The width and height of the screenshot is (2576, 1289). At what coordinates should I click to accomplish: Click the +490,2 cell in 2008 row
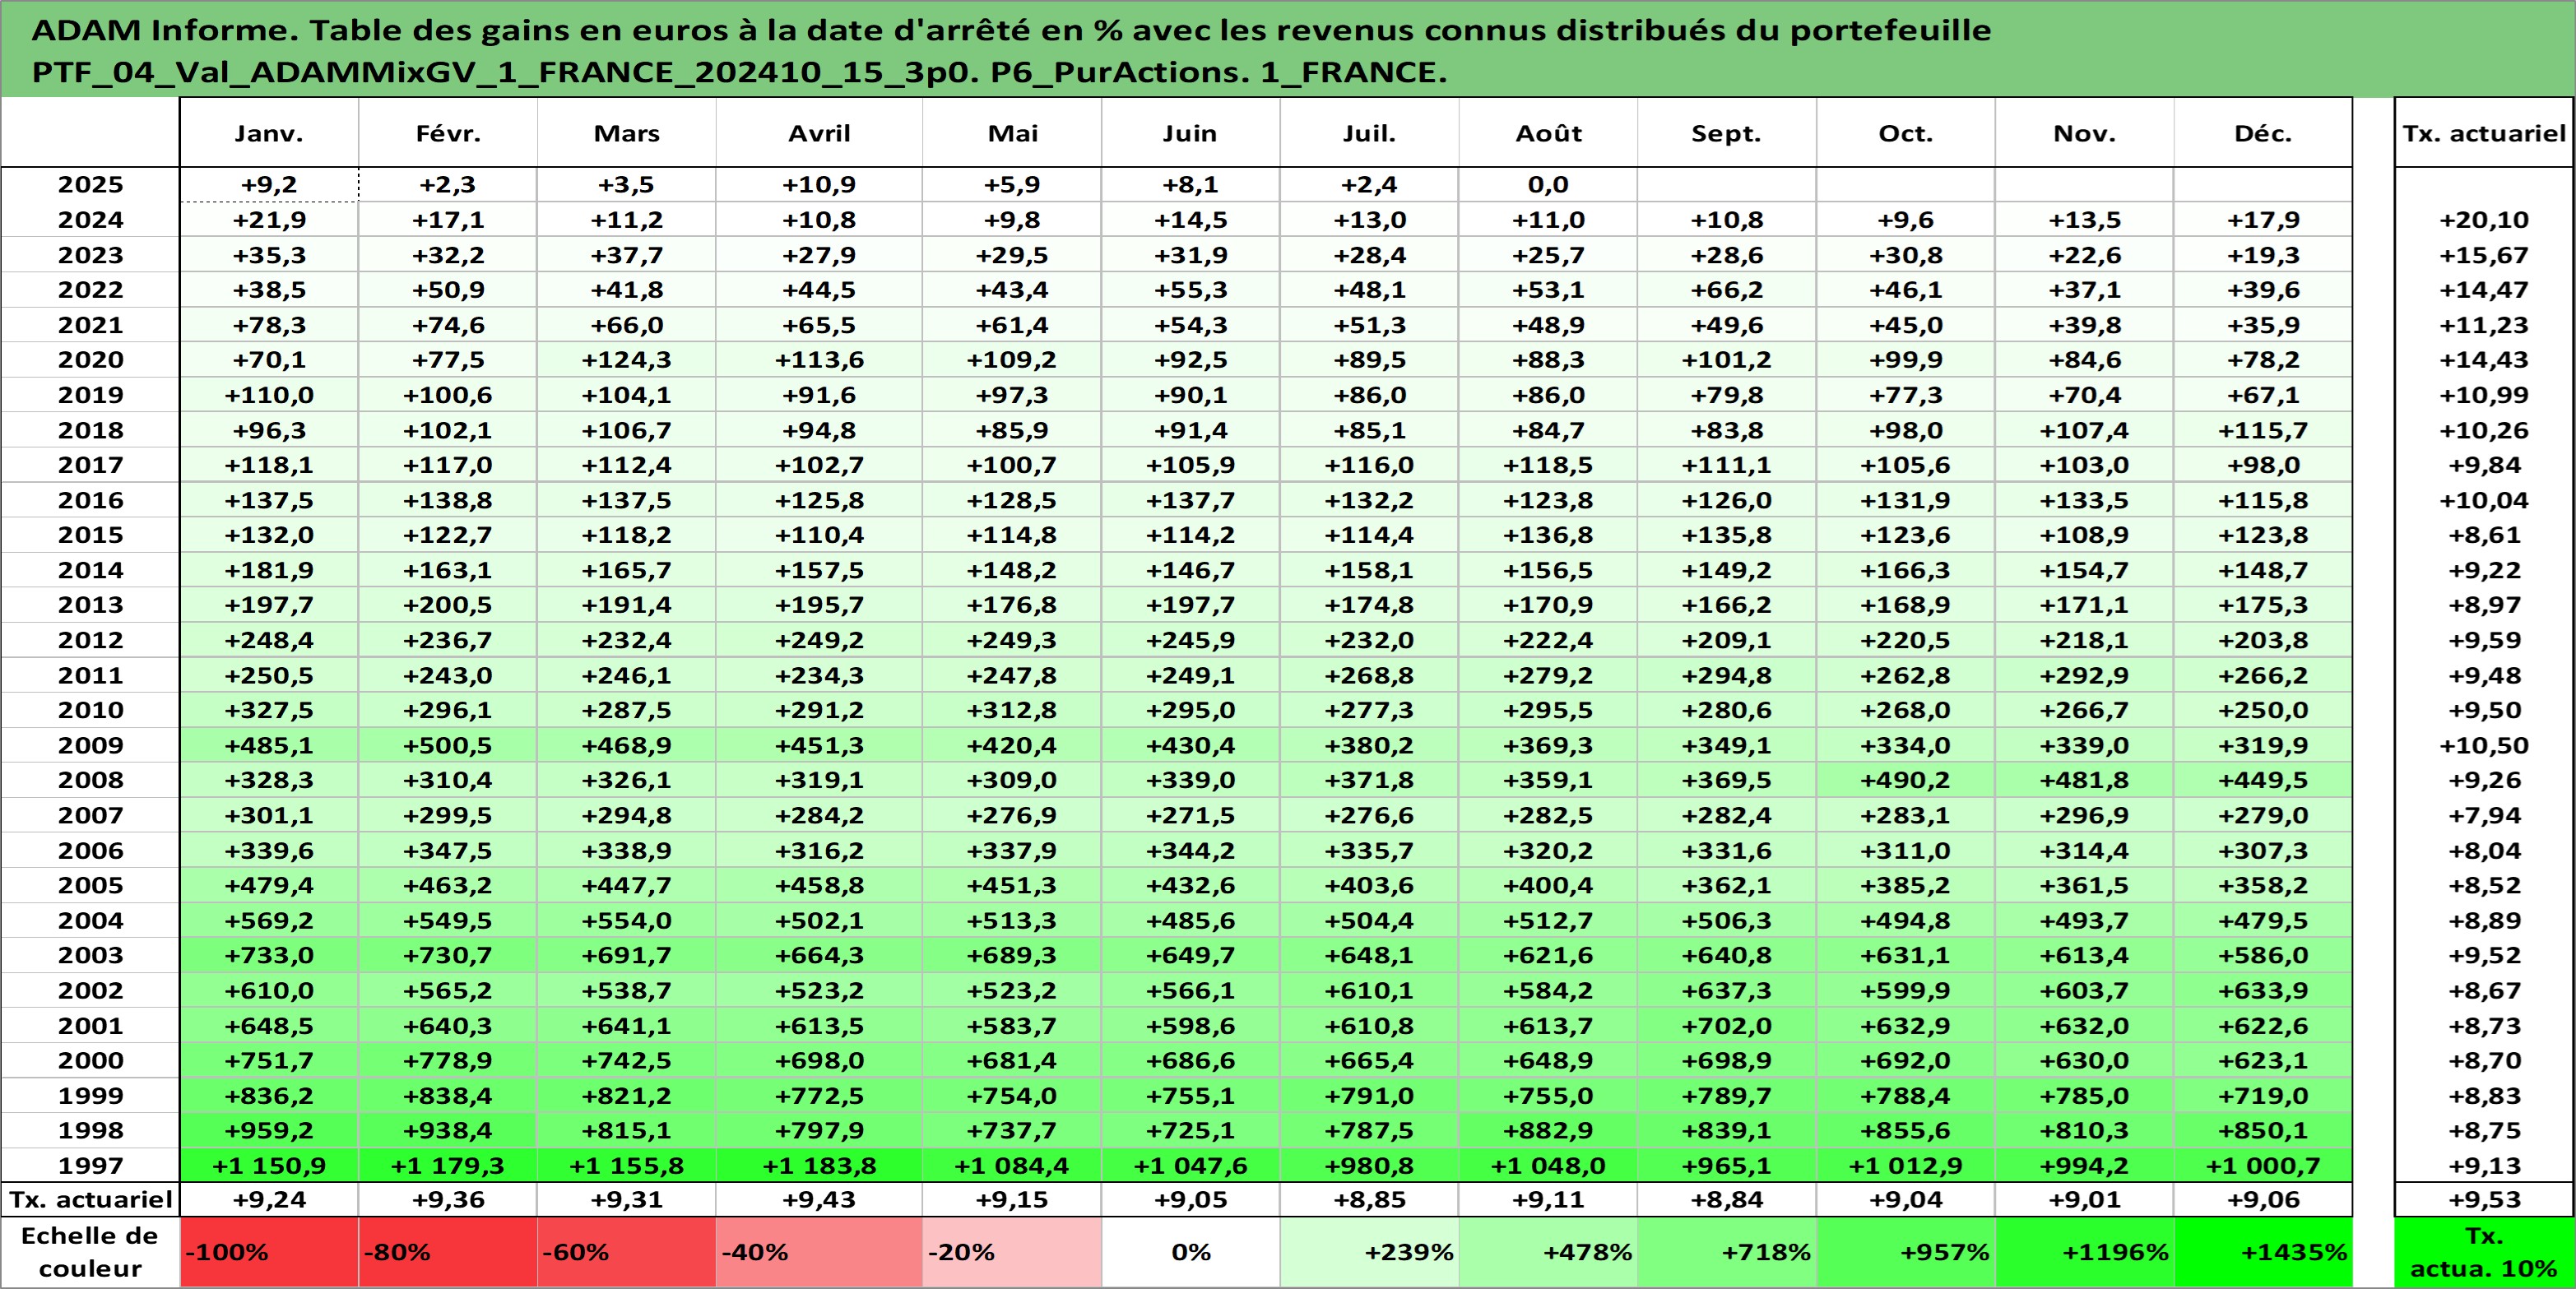(x=1906, y=780)
